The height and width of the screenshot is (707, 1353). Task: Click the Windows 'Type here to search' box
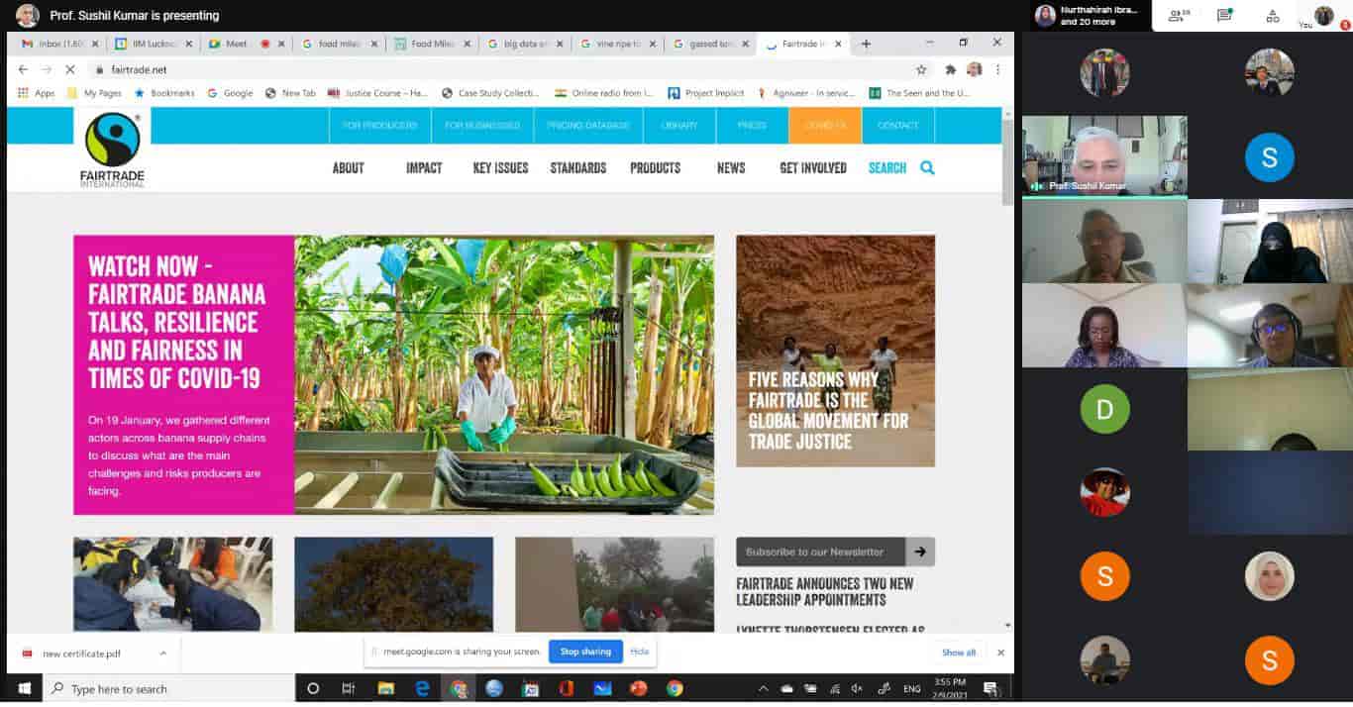168,688
